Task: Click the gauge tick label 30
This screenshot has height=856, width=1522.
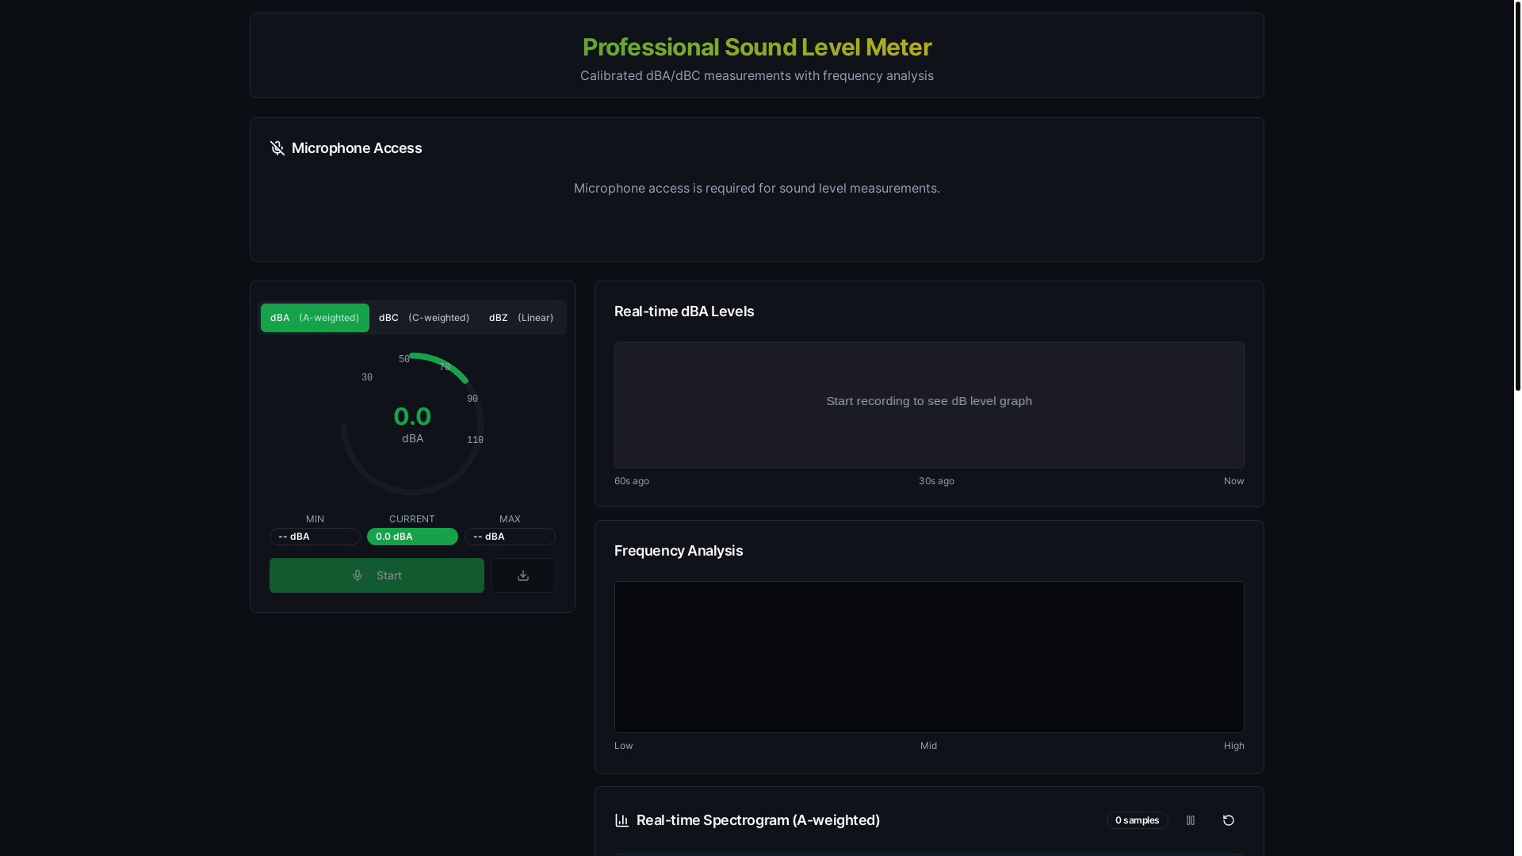Action: point(367,377)
